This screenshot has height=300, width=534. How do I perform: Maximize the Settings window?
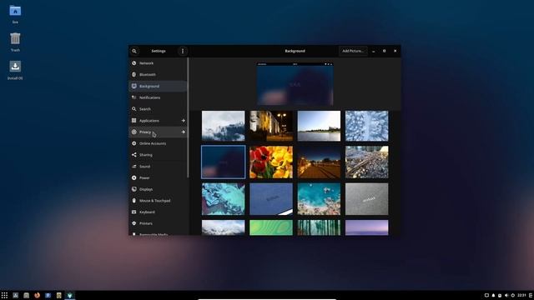click(x=384, y=51)
